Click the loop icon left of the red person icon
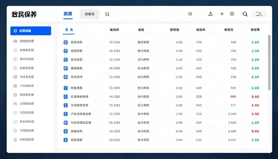 point(190,14)
